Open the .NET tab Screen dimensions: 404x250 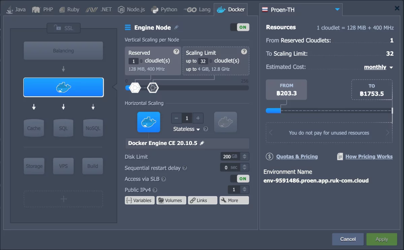99,9
